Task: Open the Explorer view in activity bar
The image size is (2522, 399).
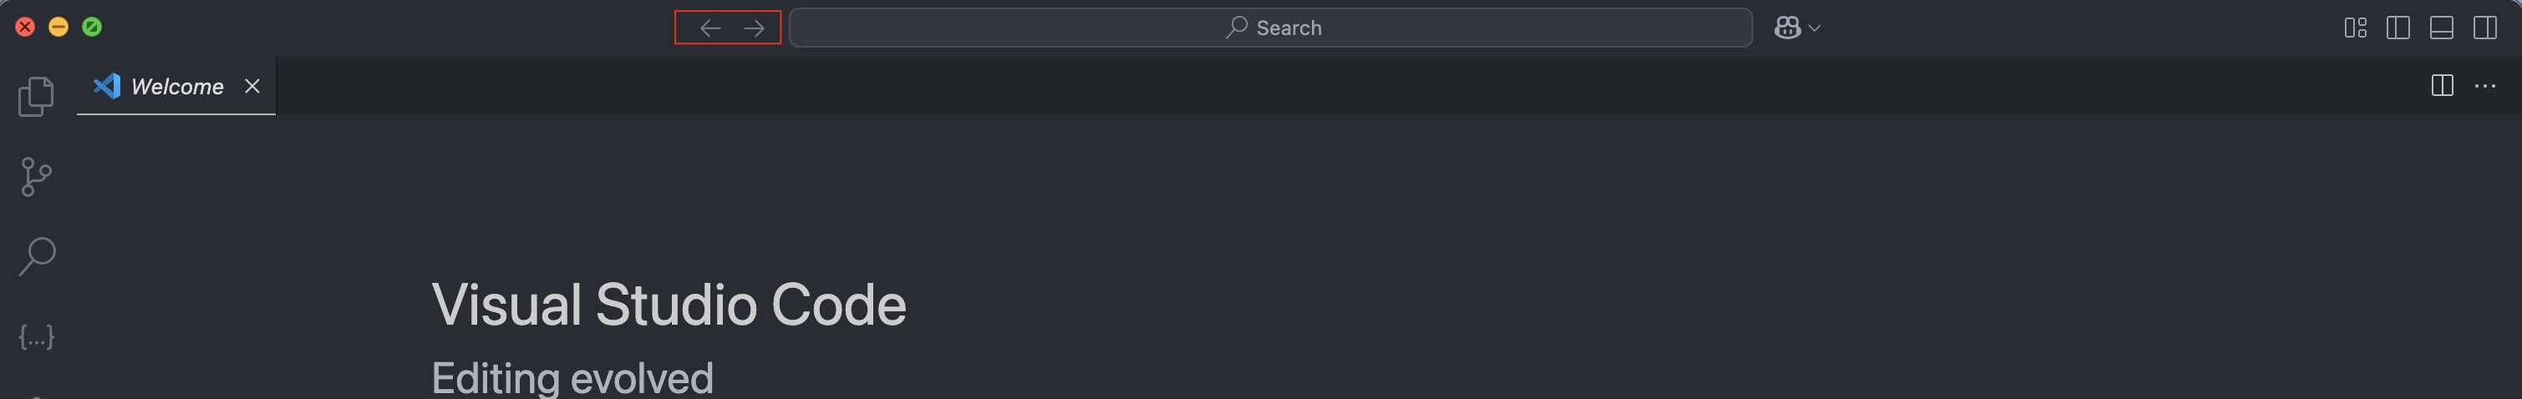Action: coord(36,96)
